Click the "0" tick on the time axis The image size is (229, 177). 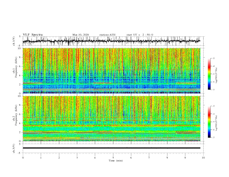23,158
